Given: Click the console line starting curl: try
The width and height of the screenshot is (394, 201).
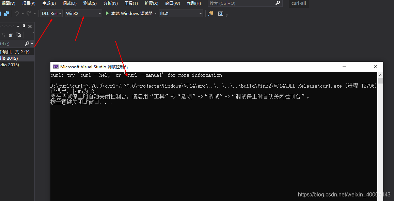Looking at the screenshot, I should click(x=136, y=75).
